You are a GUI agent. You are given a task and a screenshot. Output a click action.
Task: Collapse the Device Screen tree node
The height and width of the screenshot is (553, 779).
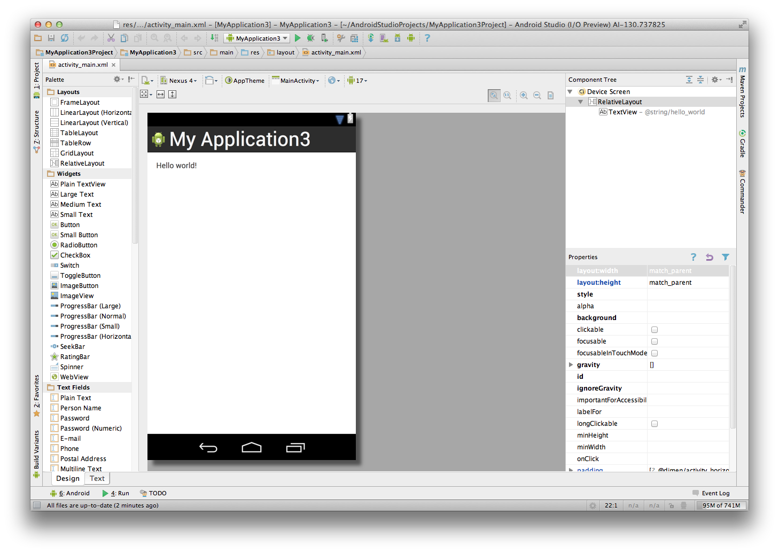[x=570, y=92]
